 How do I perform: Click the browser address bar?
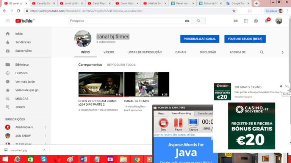tap(130, 11)
